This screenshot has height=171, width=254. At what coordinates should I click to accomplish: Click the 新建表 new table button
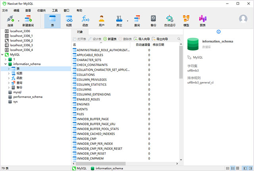pyautogui.click(x=110, y=39)
